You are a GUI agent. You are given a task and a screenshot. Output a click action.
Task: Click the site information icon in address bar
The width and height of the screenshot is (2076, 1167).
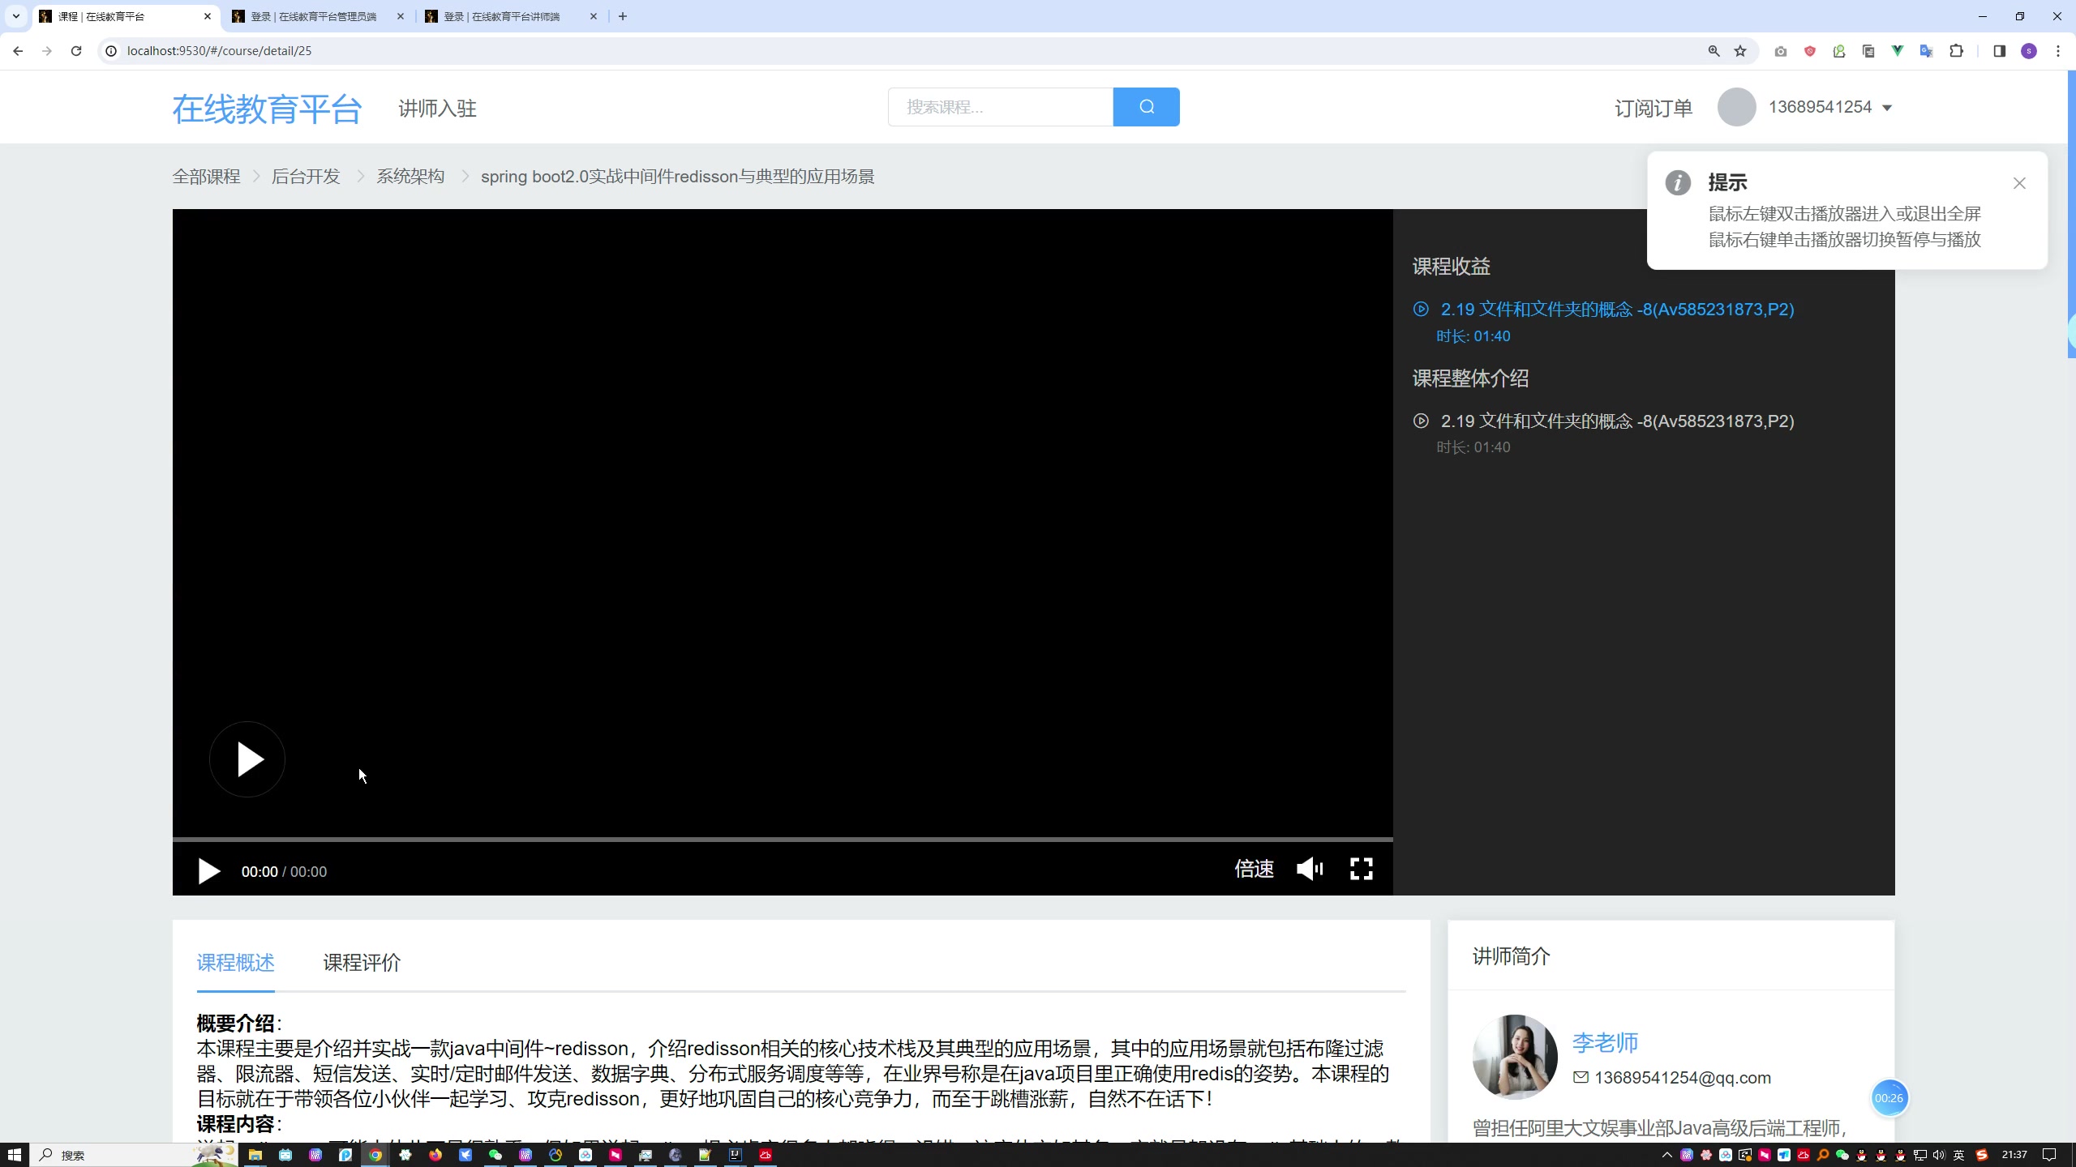click(x=111, y=51)
